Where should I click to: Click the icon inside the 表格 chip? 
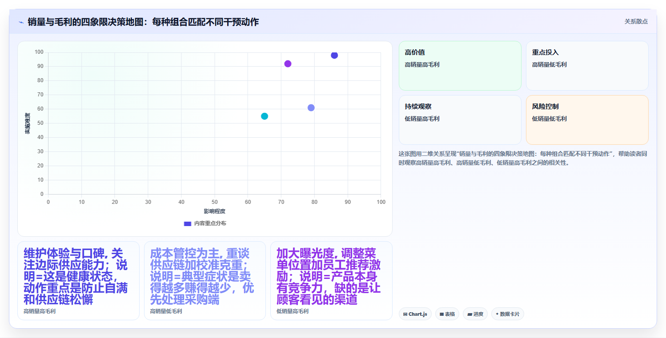441,314
